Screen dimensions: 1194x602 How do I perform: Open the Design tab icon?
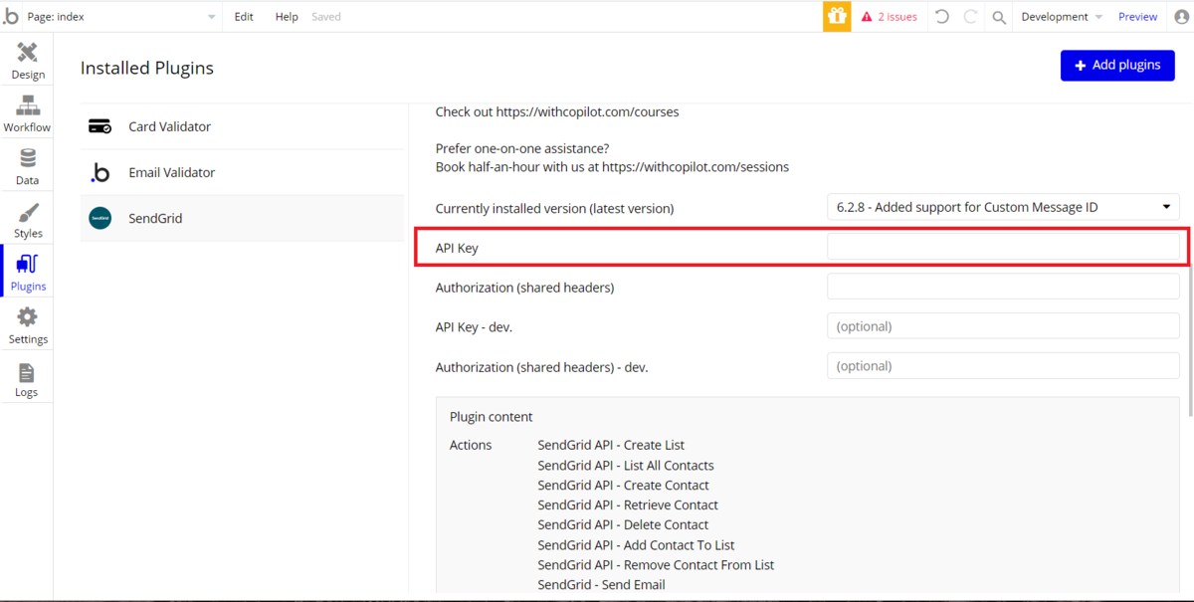click(28, 52)
